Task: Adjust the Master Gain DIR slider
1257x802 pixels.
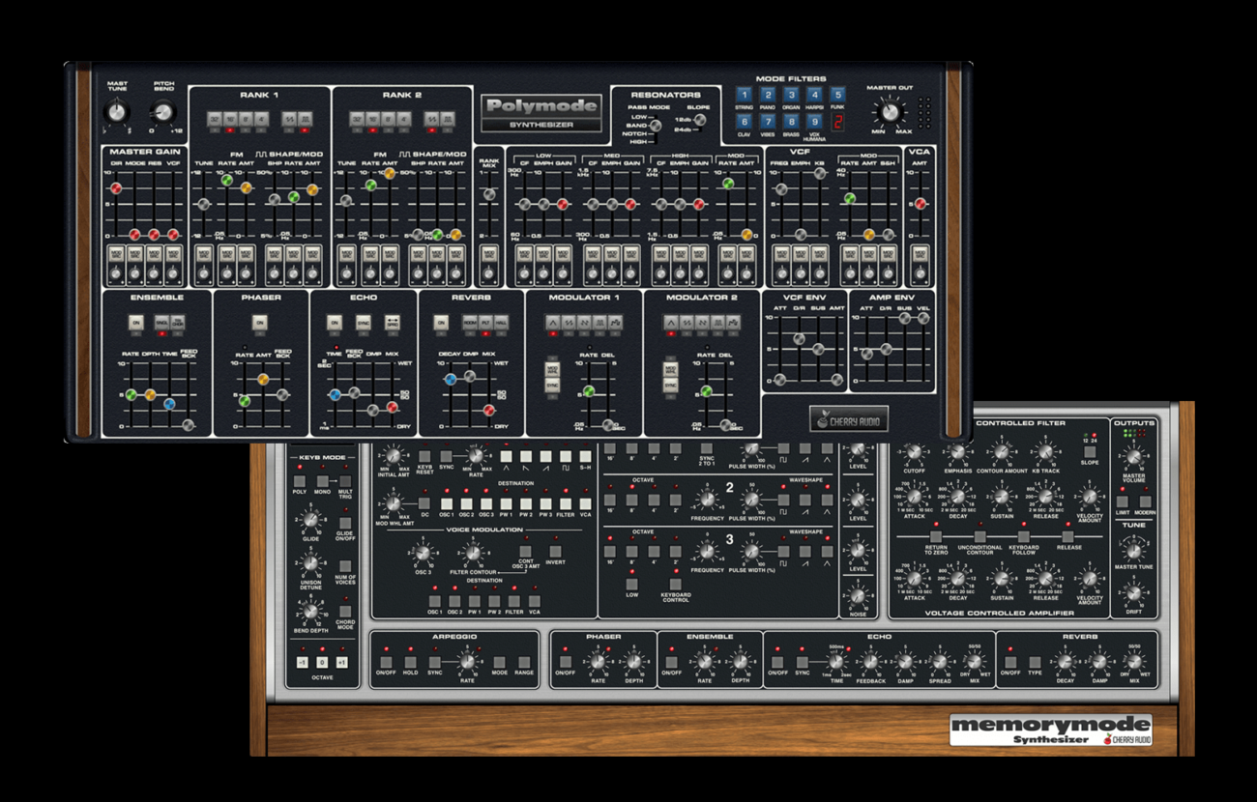Action: 116,187
